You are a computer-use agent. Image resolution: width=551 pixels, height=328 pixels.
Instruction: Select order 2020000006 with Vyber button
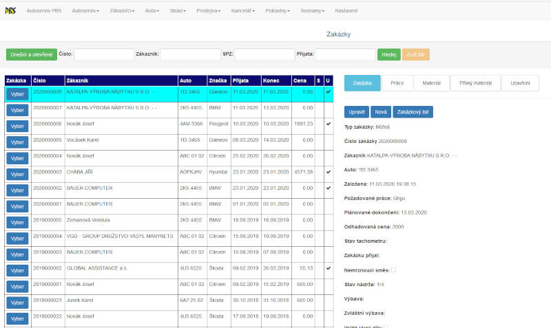(17, 127)
